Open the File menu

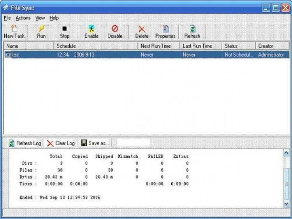7,18
